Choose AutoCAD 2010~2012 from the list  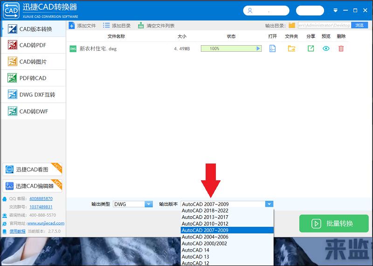coord(227,224)
